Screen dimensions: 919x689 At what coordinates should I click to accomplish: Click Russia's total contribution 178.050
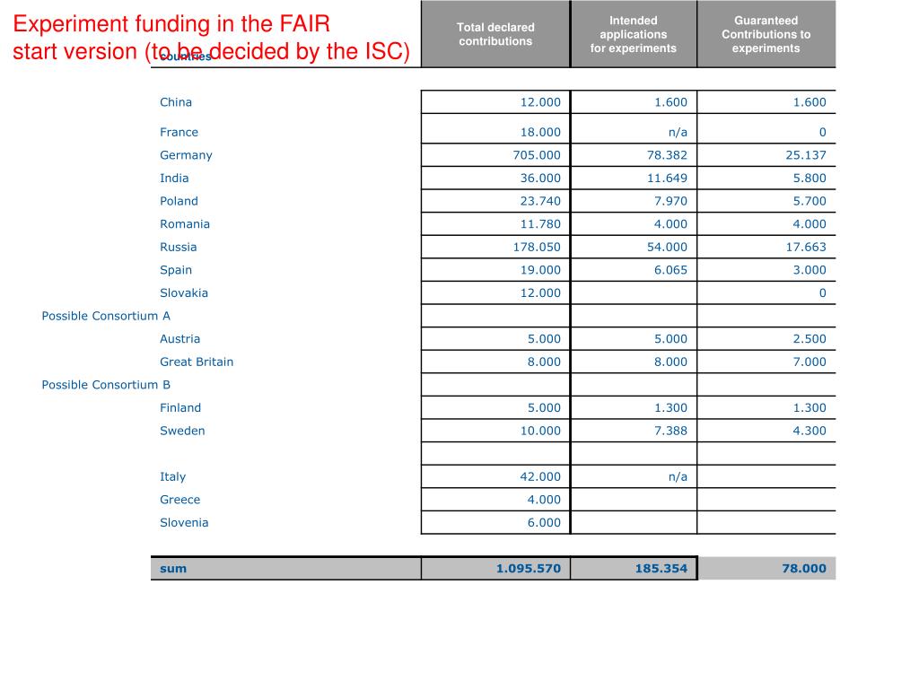pyautogui.click(x=537, y=248)
